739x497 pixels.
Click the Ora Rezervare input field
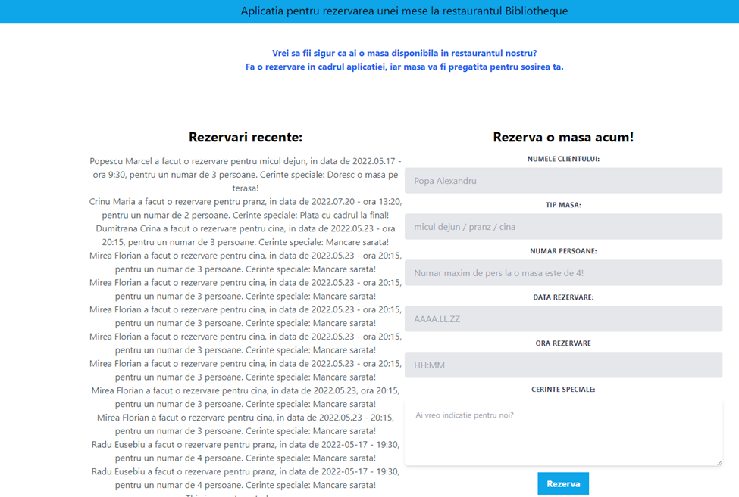point(563,365)
